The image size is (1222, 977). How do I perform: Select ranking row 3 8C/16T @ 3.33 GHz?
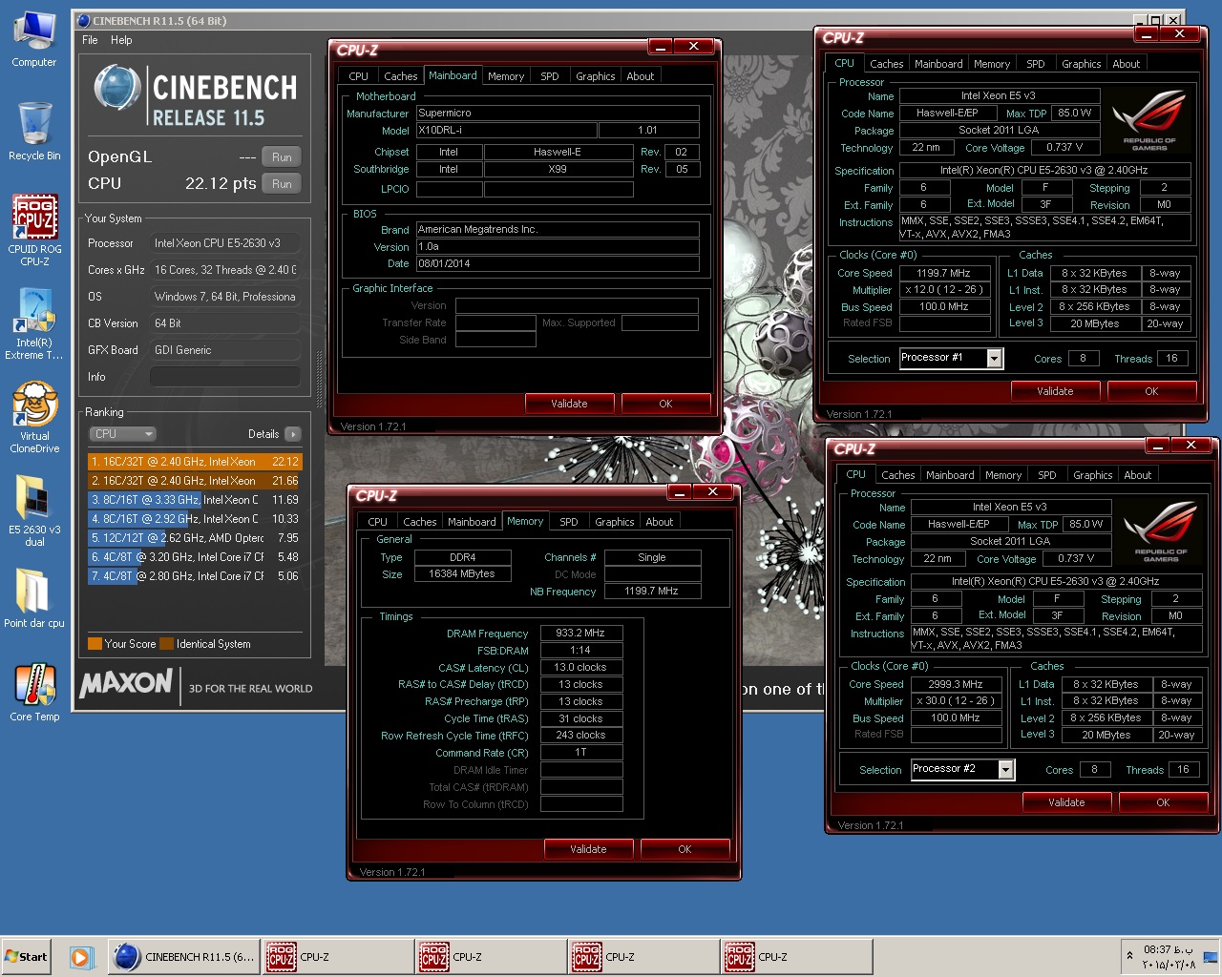coord(195,500)
